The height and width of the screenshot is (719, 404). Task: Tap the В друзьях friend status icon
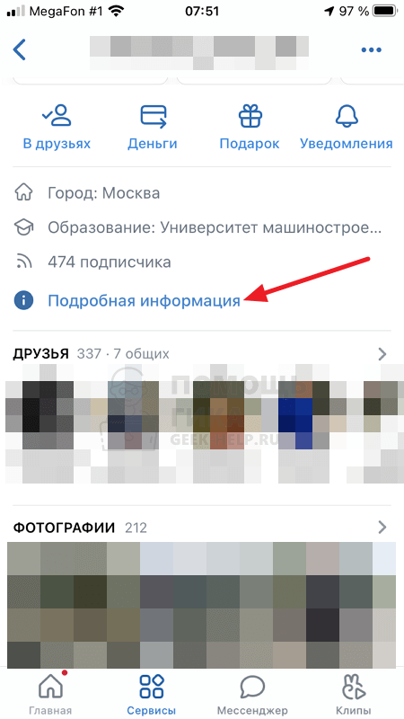tap(57, 115)
